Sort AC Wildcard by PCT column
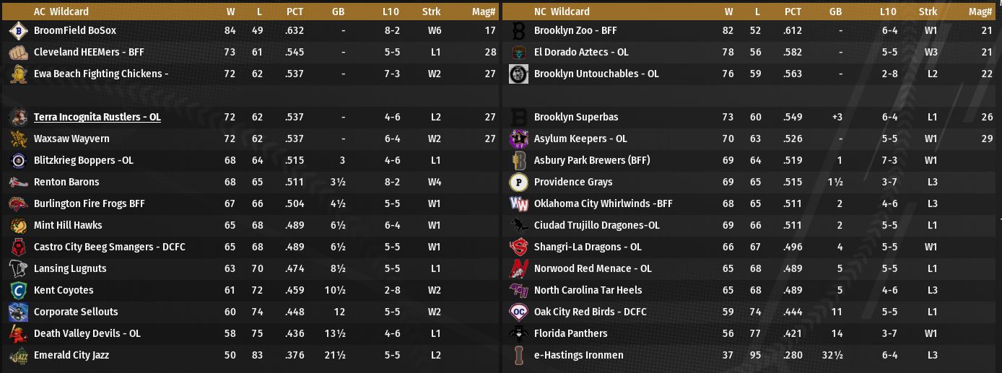The image size is (1002, 373). [295, 12]
